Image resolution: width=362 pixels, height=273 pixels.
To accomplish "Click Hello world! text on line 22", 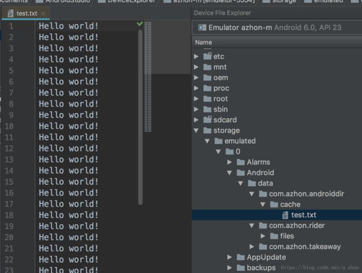I will tap(69, 260).
